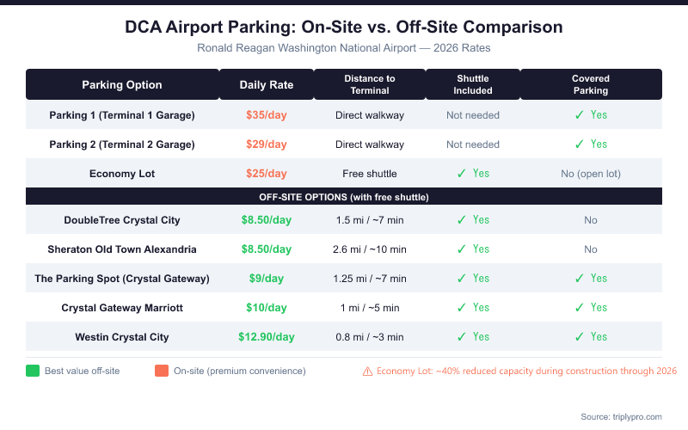Click the Shuttle checkmark for DoubleTree Crystal City
This screenshot has height=430, width=688.
coord(462,219)
